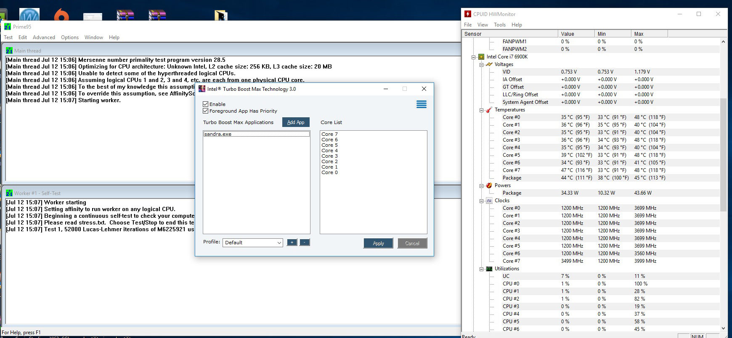Click the Intel Turbo Boost title icon
Image resolution: width=732 pixels, height=338 pixels.
[x=202, y=89]
